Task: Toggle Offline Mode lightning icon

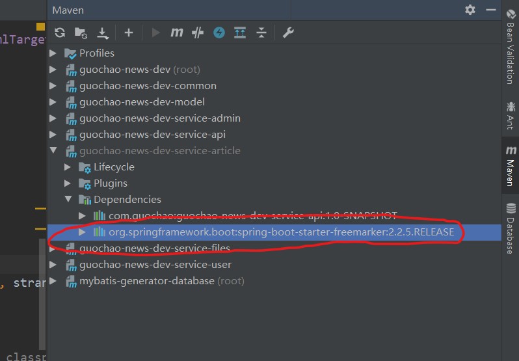Action: (x=219, y=33)
